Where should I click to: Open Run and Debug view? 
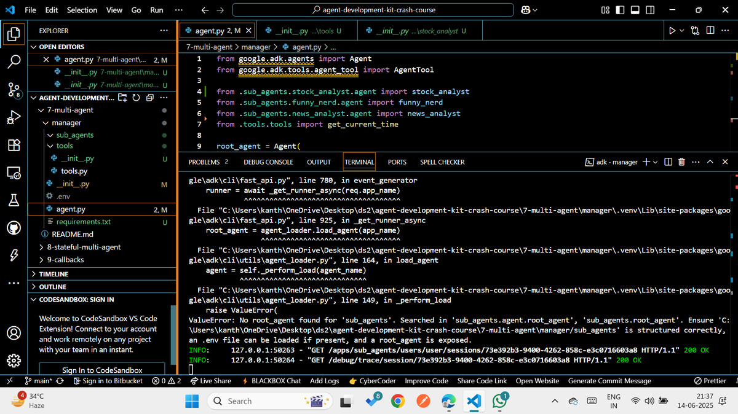14,117
